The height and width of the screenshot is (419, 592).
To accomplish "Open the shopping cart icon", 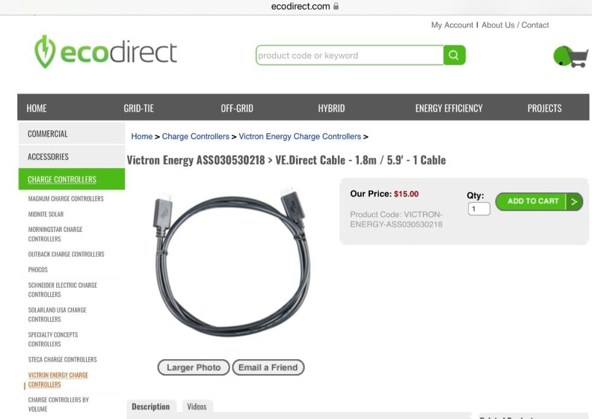I will 571,57.
